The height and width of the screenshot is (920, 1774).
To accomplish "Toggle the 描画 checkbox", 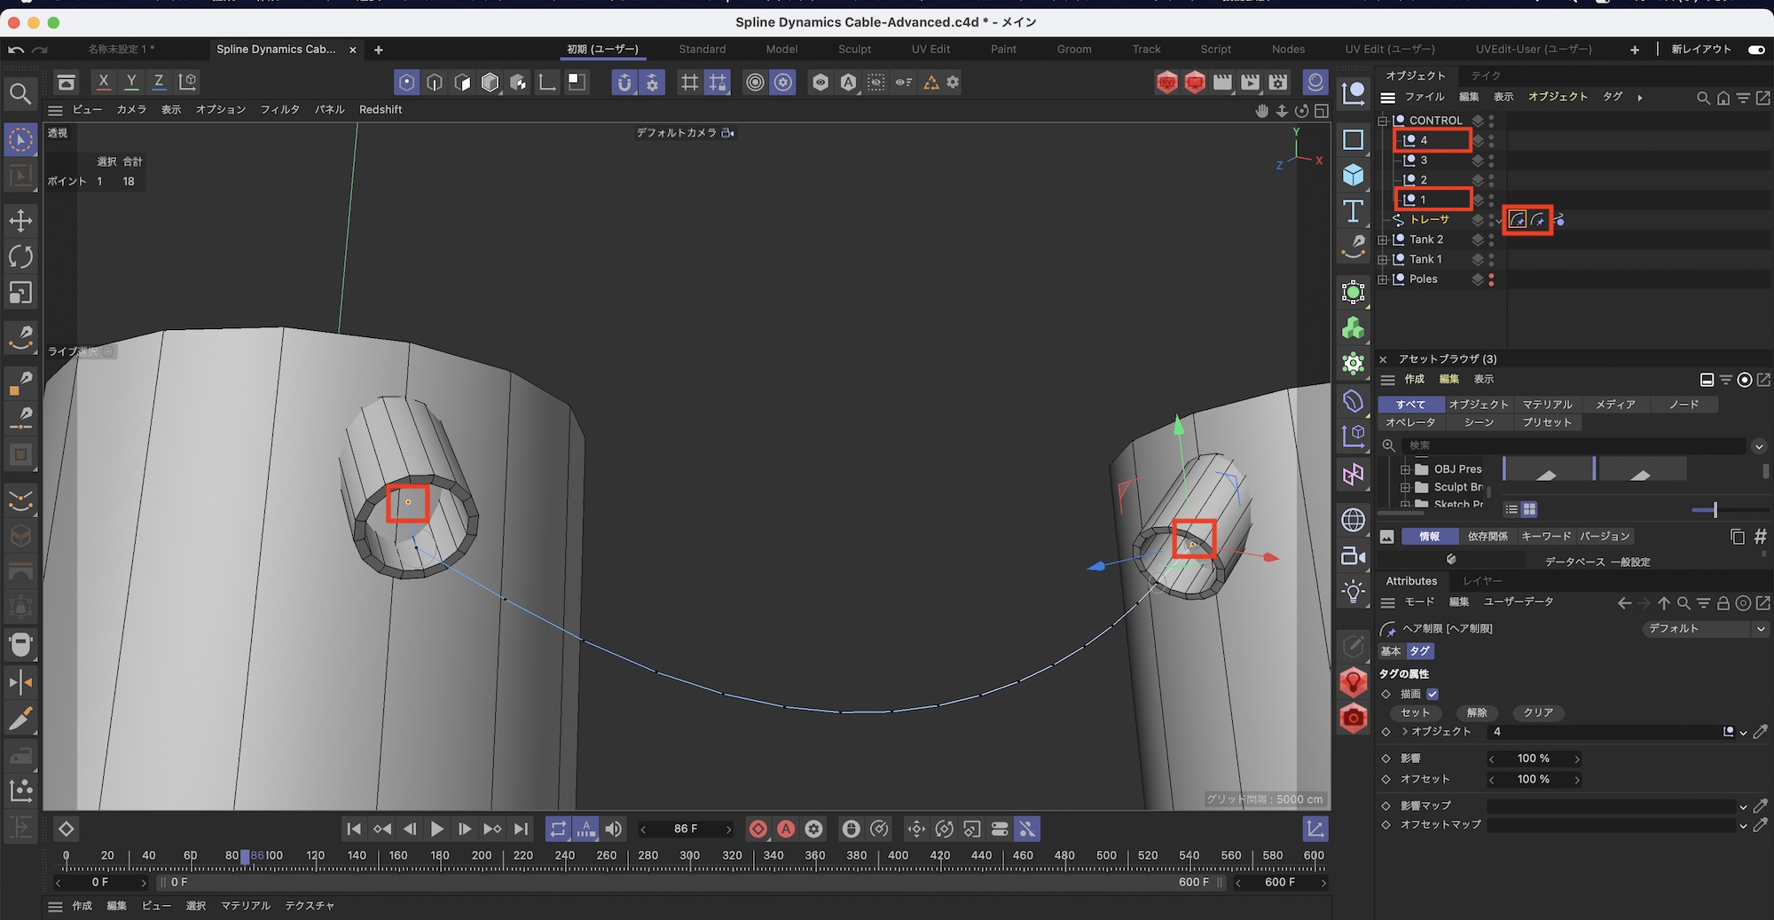I will pos(1433,694).
